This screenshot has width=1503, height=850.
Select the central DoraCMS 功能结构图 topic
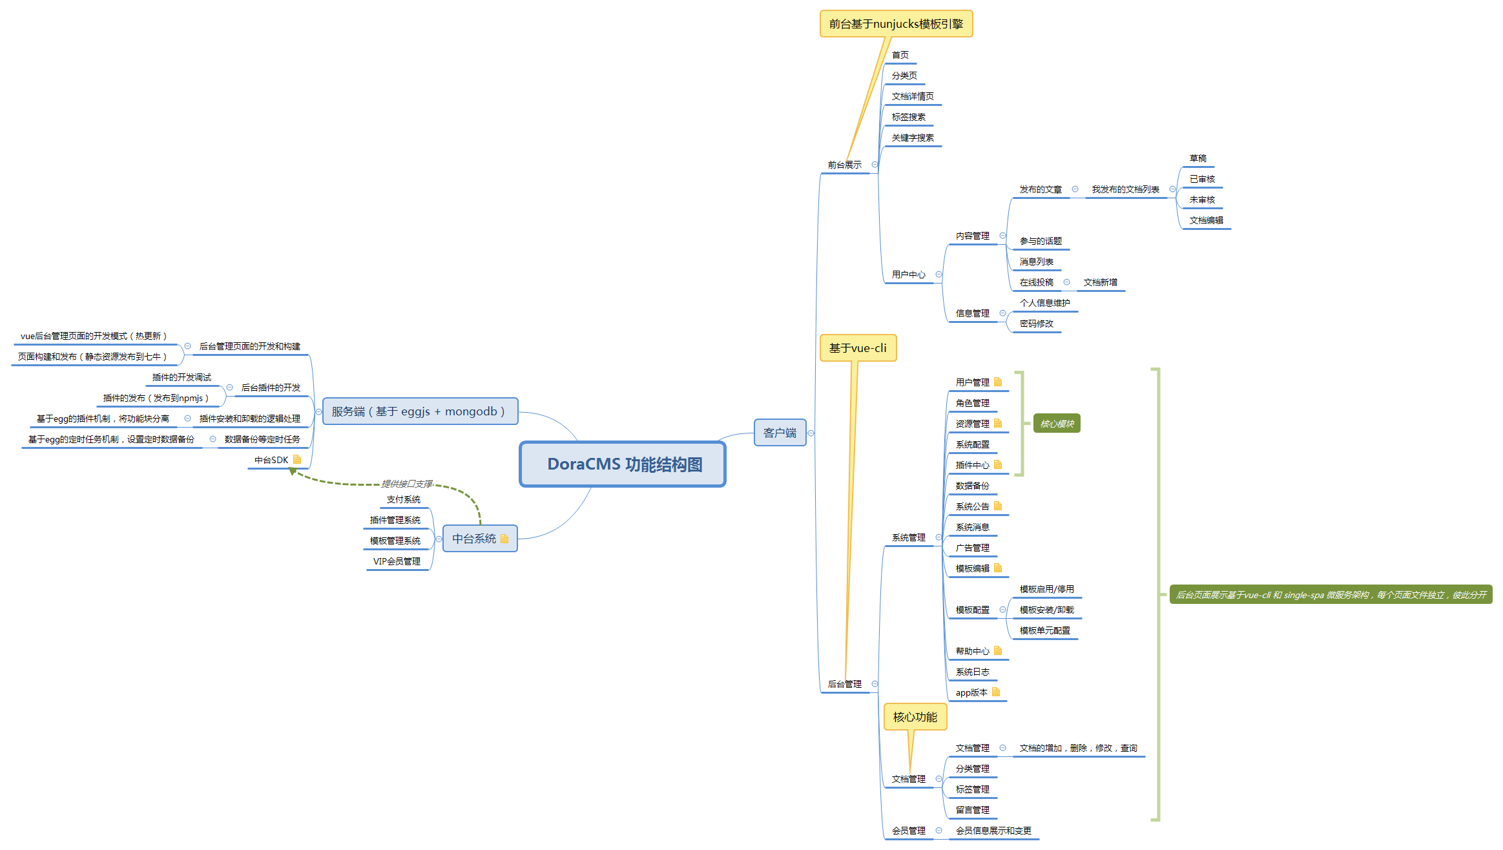[623, 464]
